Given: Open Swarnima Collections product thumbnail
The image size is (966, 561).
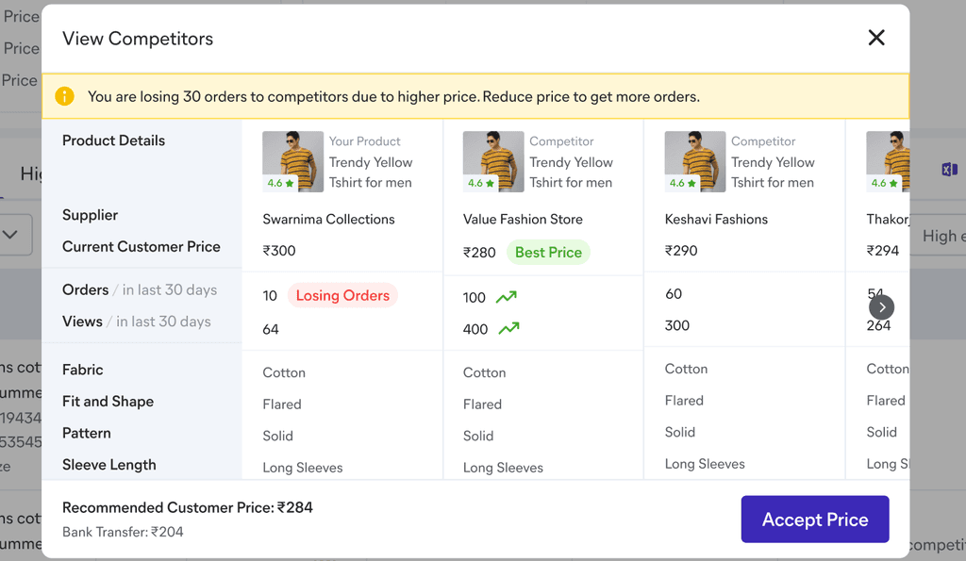Looking at the screenshot, I should (x=293, y=161).
